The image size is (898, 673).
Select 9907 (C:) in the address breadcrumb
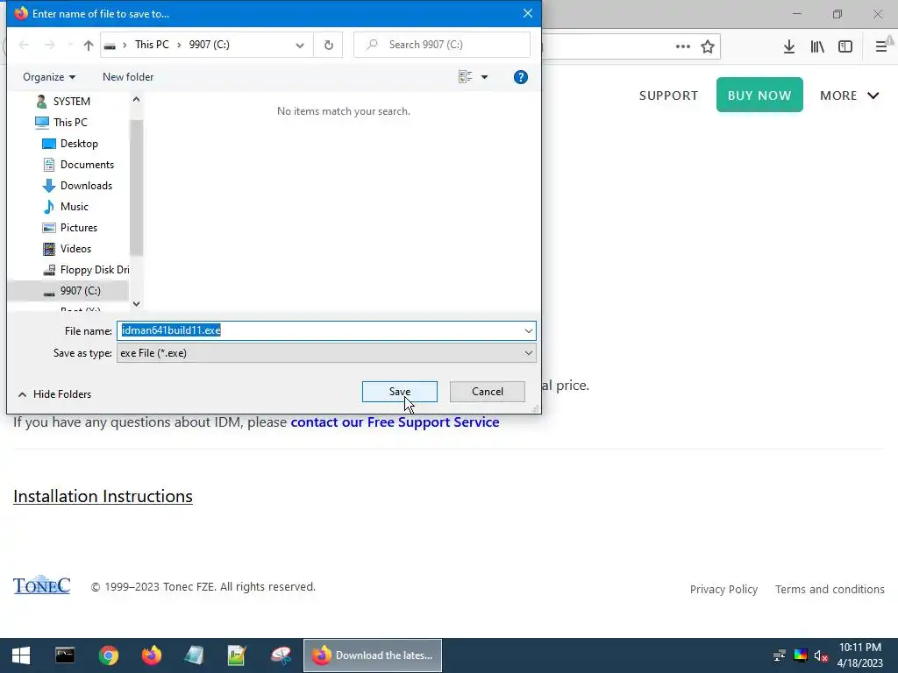coord(209,45)
